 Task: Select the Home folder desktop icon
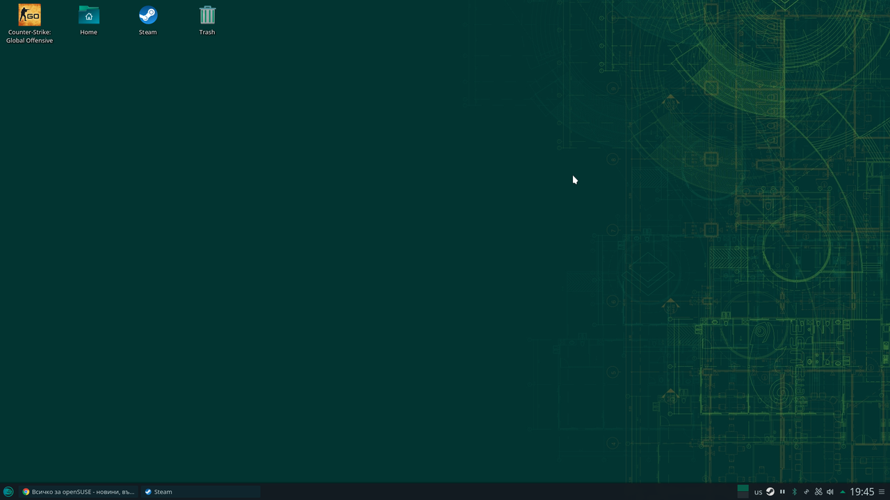88,20
